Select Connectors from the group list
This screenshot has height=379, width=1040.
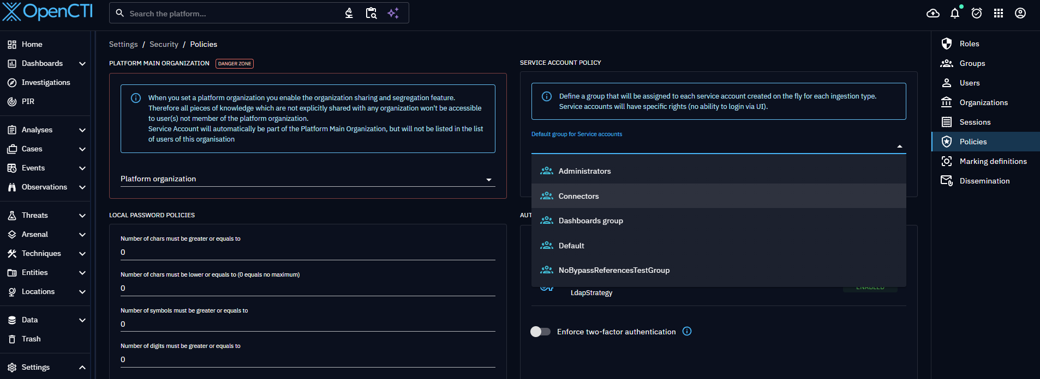tap(578, 196)
